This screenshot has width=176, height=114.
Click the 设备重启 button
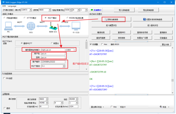tap(163, 38)
